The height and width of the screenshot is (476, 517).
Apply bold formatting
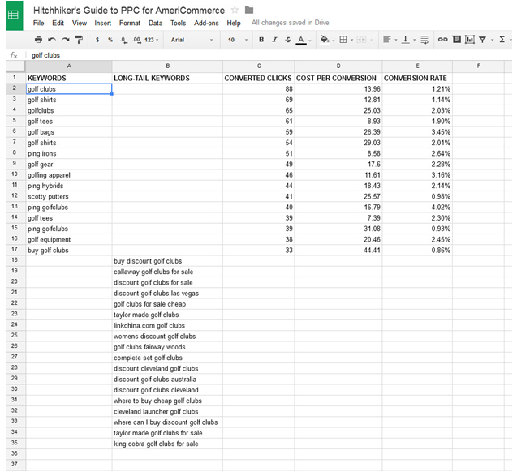(261, 40)
